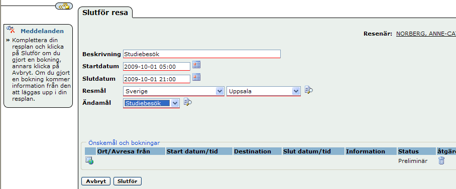Click into the Slutdatum date field

point(157,79)
